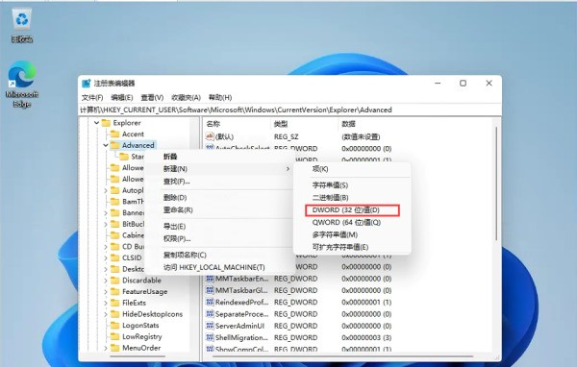Select the LogonStats tree item

(x=140, y=326)
